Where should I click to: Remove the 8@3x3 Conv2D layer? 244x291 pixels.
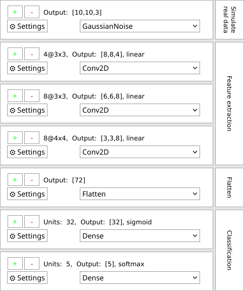point(32,96)
